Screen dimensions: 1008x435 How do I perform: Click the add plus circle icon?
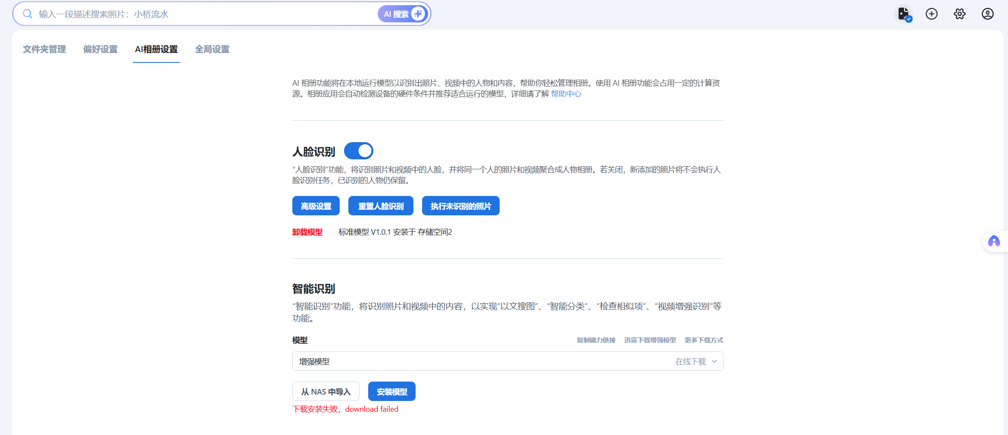point(932,14)
